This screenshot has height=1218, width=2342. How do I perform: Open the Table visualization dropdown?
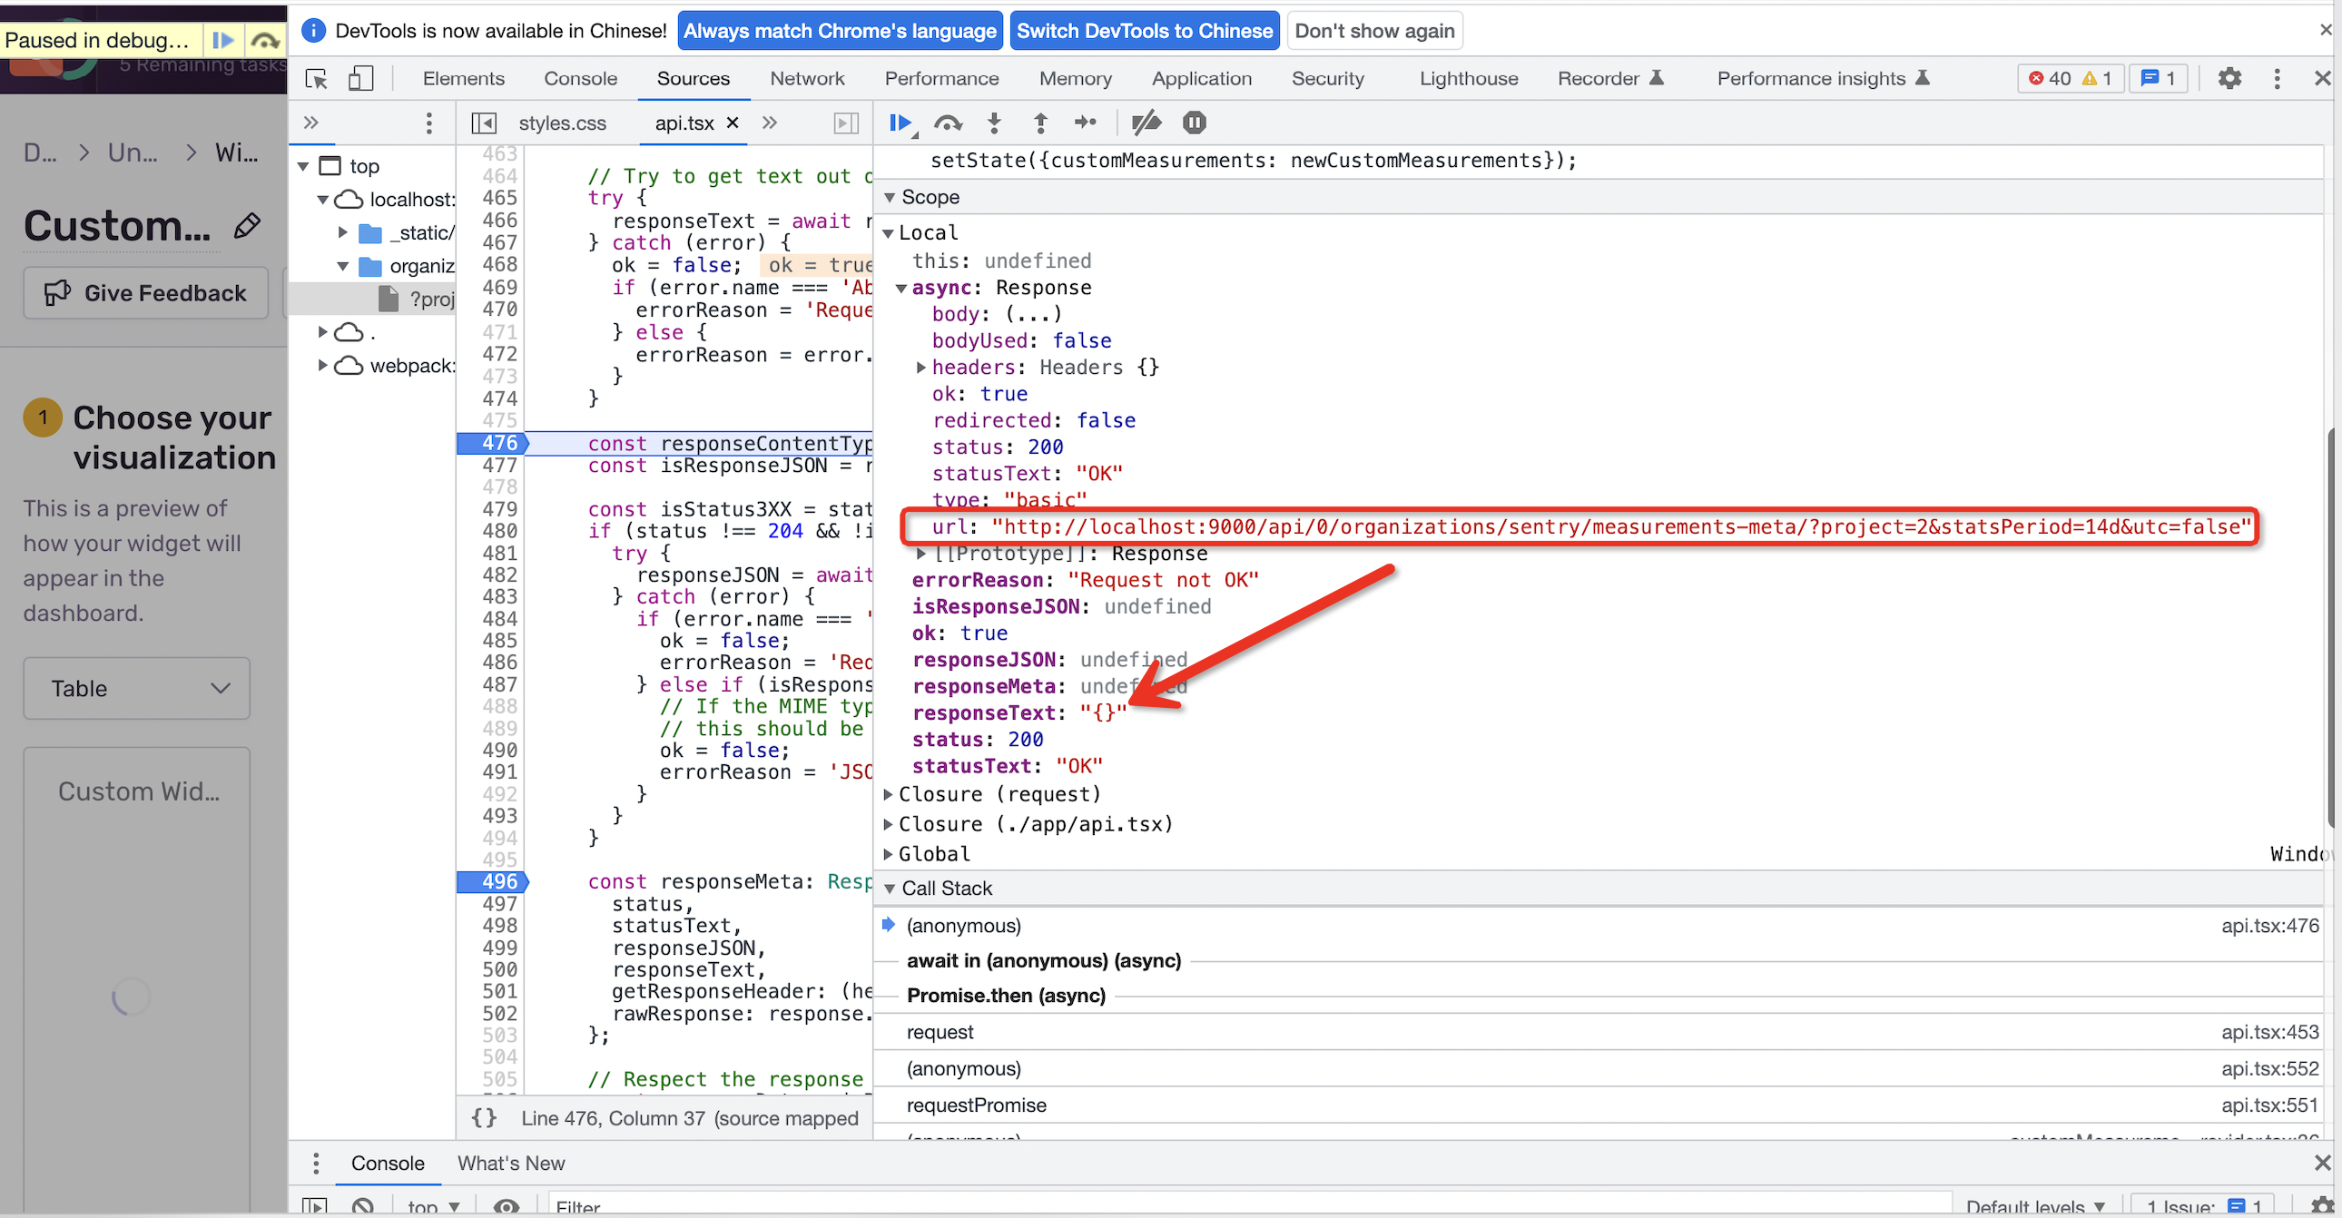(x=135, y=688)
